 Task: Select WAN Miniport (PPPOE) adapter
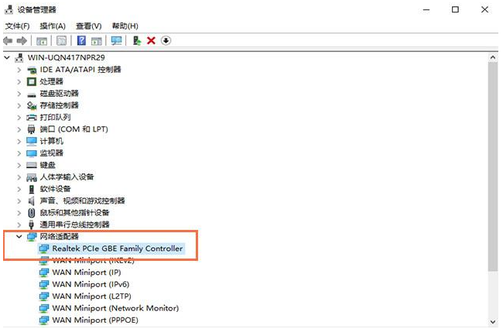[95, 320]
